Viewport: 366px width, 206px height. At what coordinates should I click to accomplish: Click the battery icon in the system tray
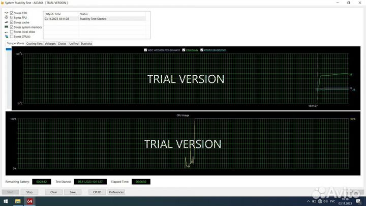point(314,201)
